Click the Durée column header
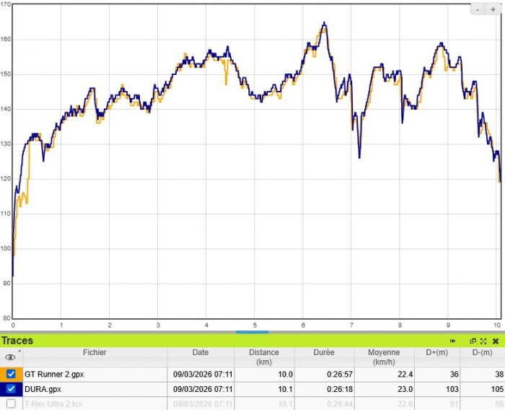The width and height of the screenshot is (505, 410). pyautogui.click(x=324, y=353)
